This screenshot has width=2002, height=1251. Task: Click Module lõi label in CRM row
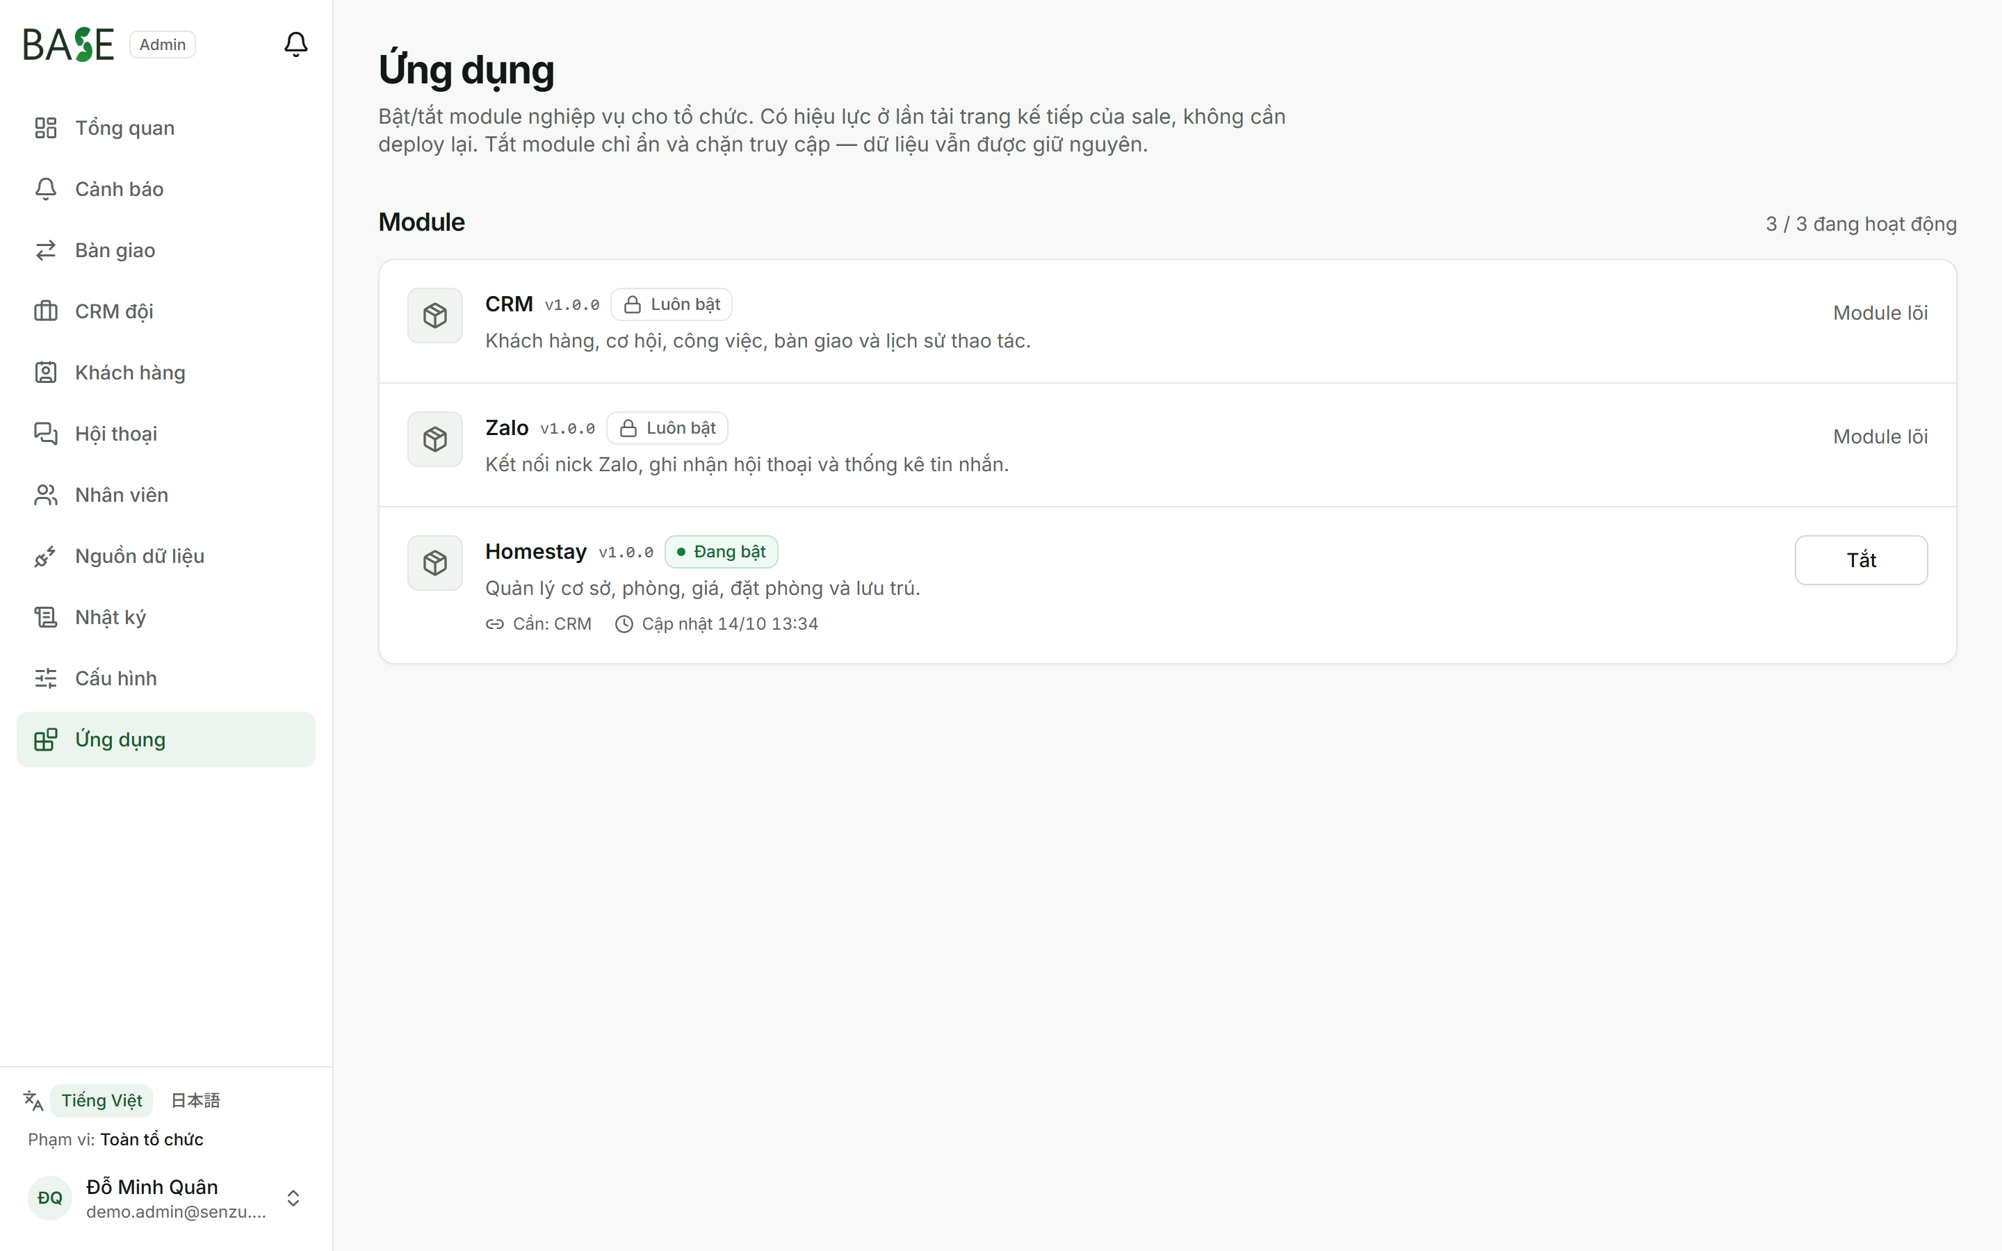pyautogui.click(x=1880, y=313)
